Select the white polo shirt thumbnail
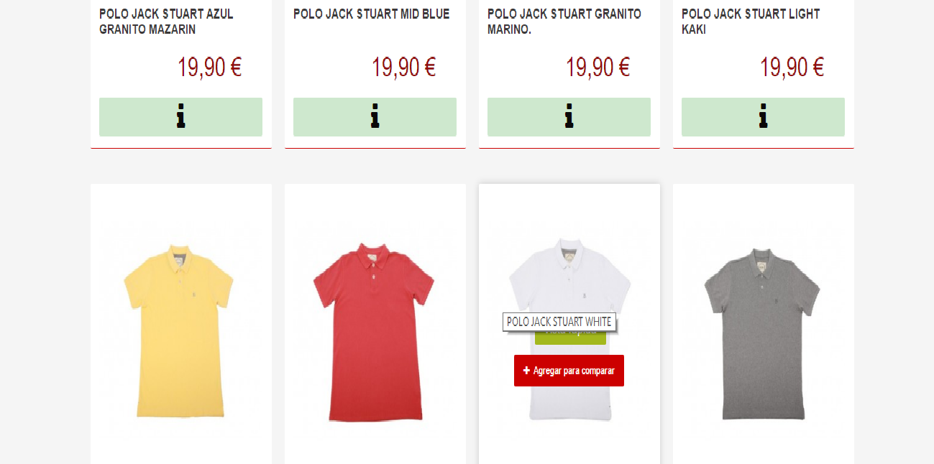 (569, 273)
